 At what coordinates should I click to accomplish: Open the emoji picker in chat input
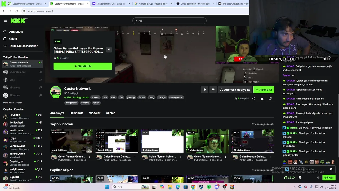[331, 169]
